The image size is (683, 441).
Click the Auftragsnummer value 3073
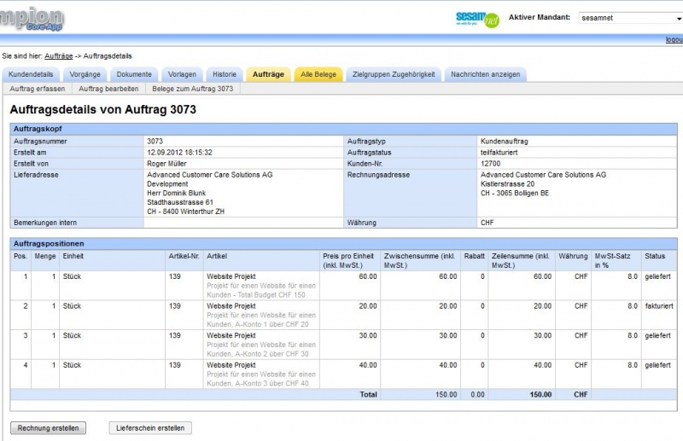pos(155,142)
